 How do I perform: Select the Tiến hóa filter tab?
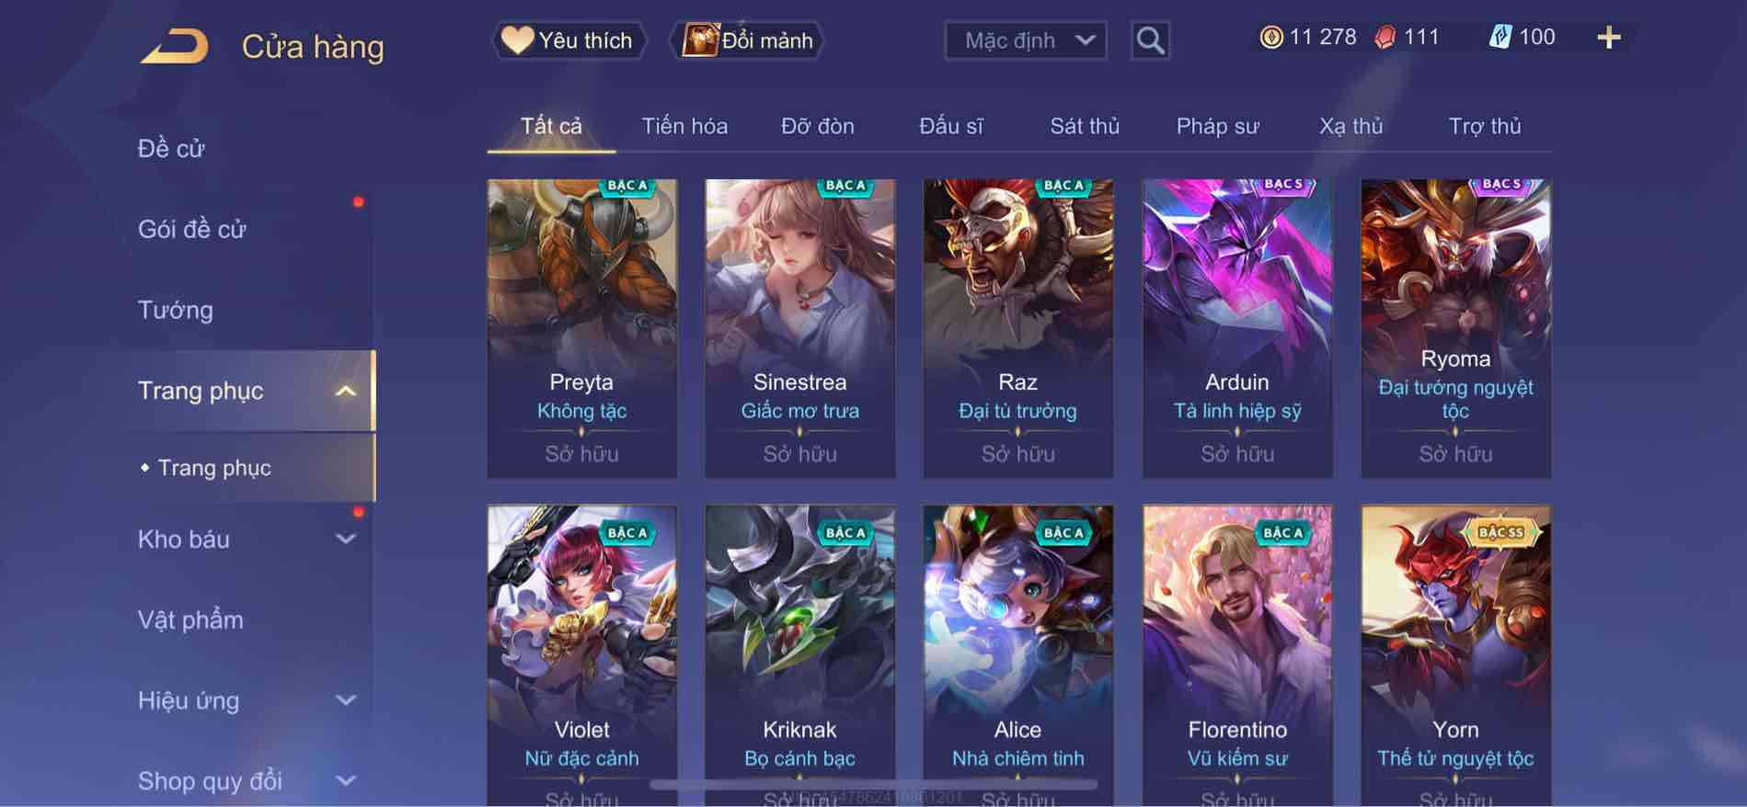tap(684, 126)
